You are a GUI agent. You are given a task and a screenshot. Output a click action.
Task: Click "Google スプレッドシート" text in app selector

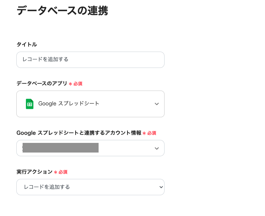coord(69,104)
